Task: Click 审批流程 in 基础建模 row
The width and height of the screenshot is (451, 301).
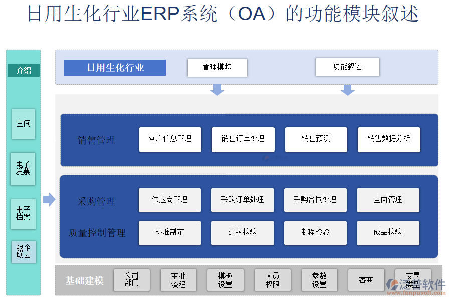Action: click(x=178, y=280)
